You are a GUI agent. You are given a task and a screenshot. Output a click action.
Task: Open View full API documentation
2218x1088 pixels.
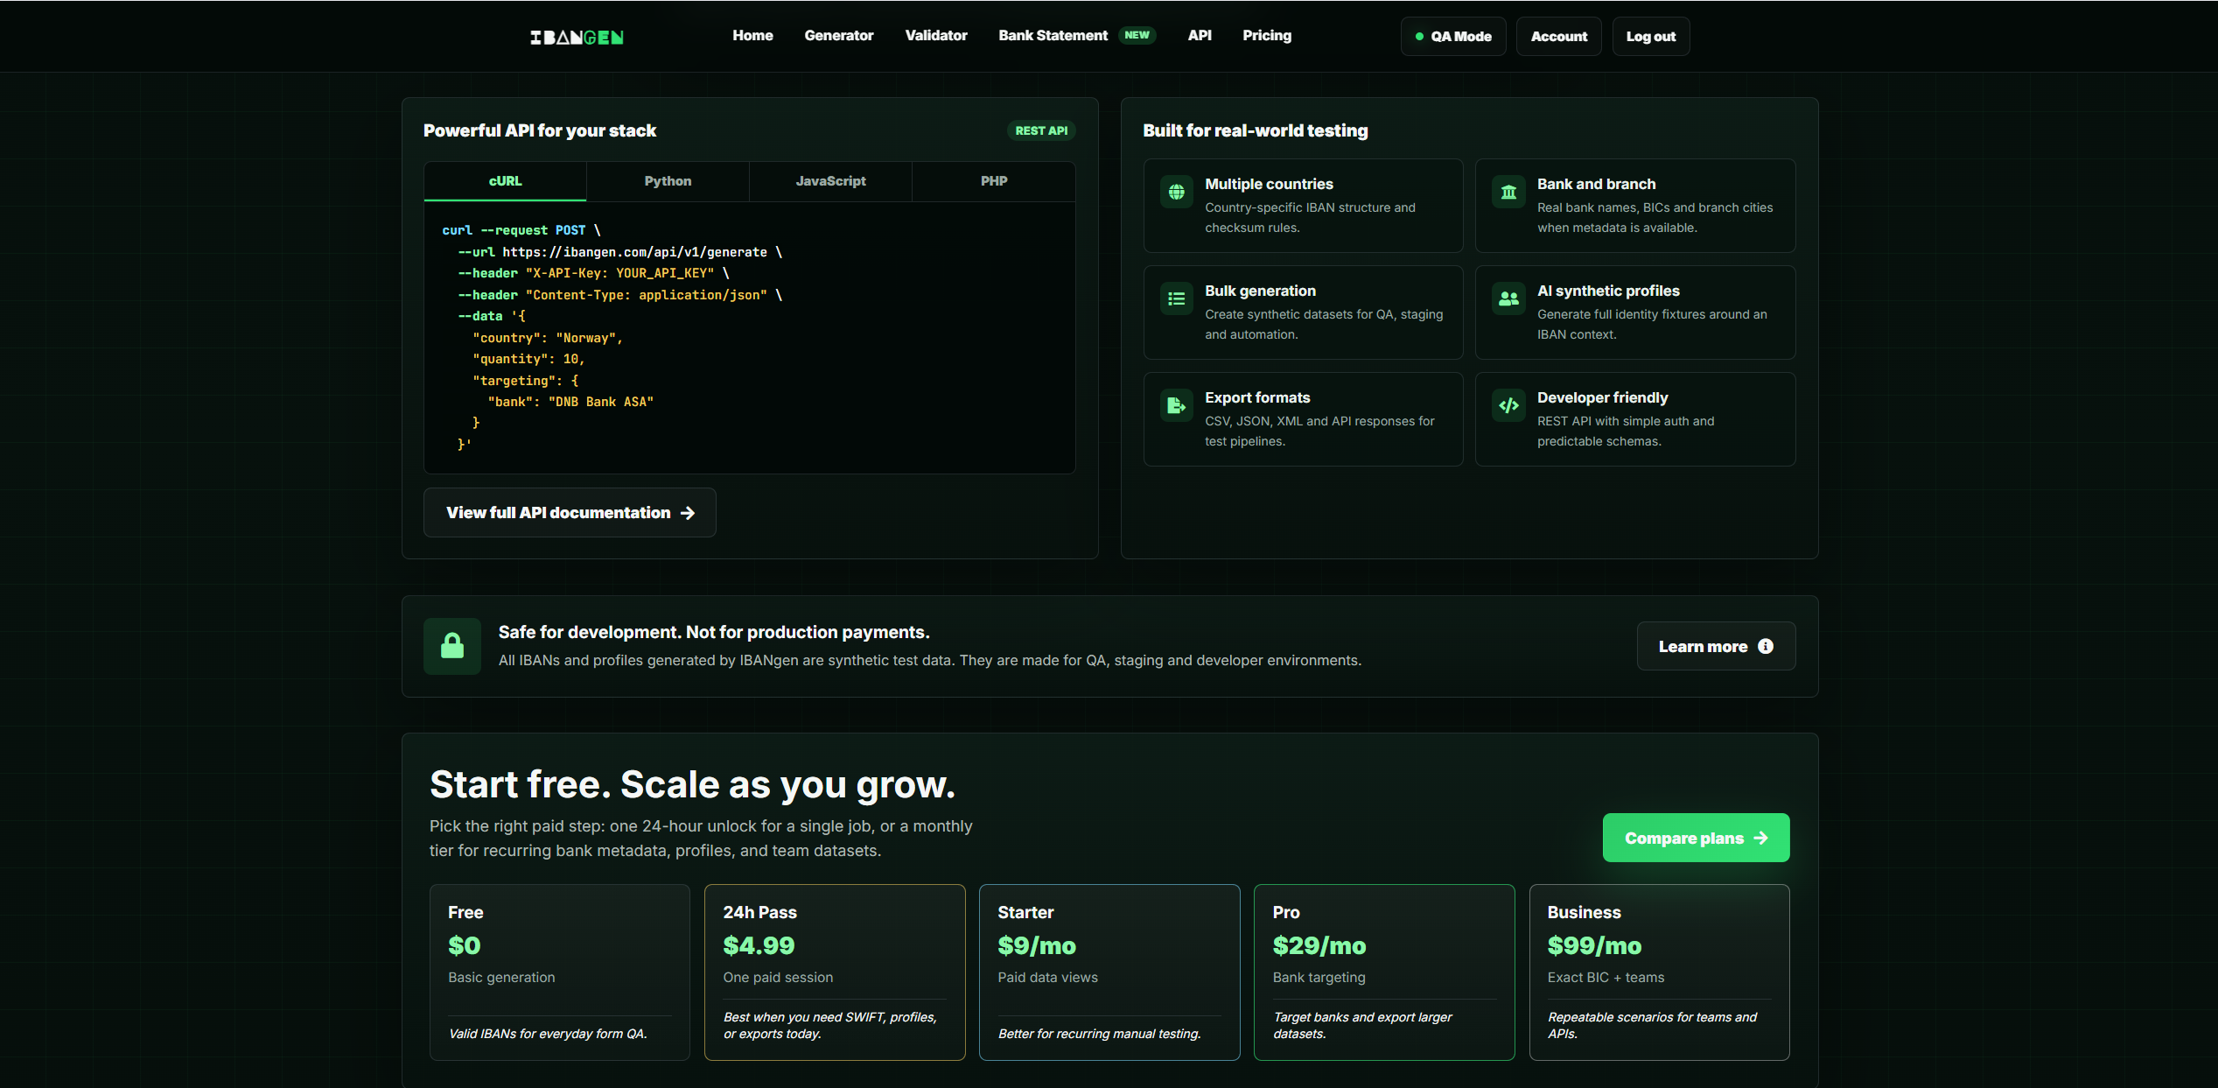point(570,513)
